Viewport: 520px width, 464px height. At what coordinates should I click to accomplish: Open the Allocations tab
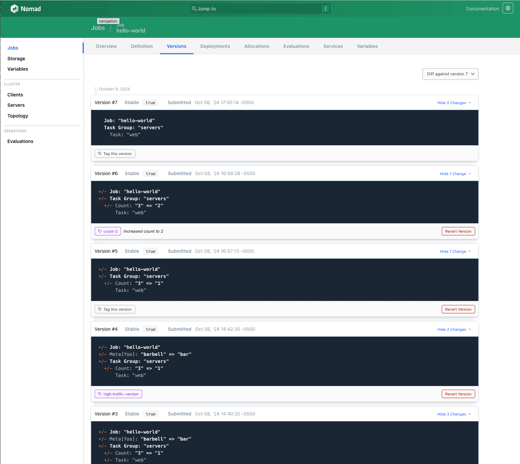click(257, 46)
